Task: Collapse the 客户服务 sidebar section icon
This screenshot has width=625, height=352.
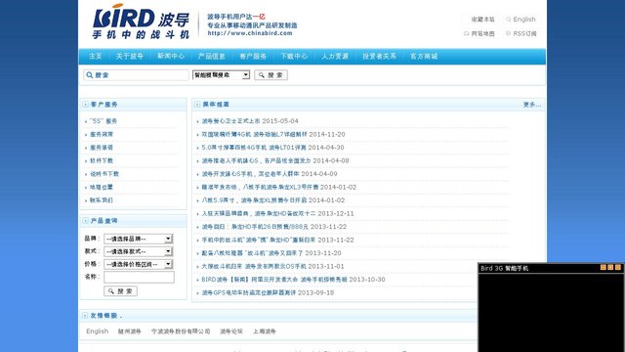Action: (85, 105)
